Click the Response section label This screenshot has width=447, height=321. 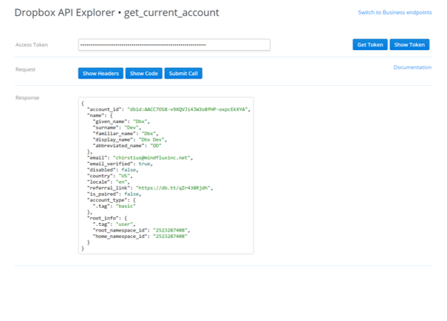click(27, 97)
